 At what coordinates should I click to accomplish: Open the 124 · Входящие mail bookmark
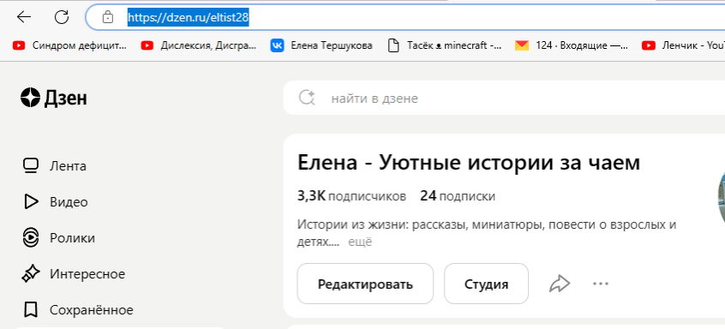[x=572, y=45]
